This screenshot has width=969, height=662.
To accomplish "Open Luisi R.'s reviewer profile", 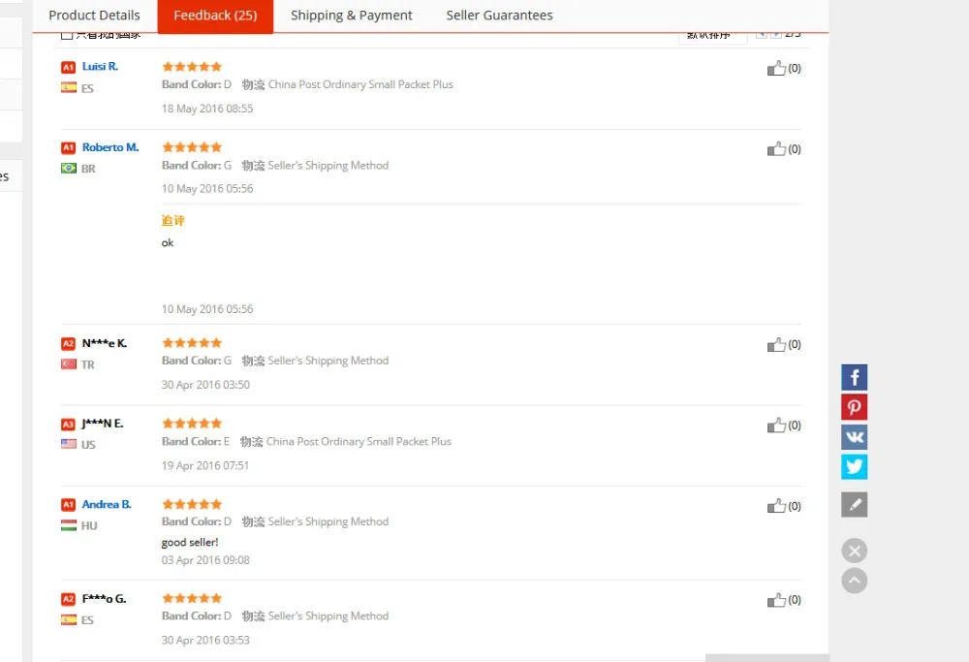I will point(100,66).
